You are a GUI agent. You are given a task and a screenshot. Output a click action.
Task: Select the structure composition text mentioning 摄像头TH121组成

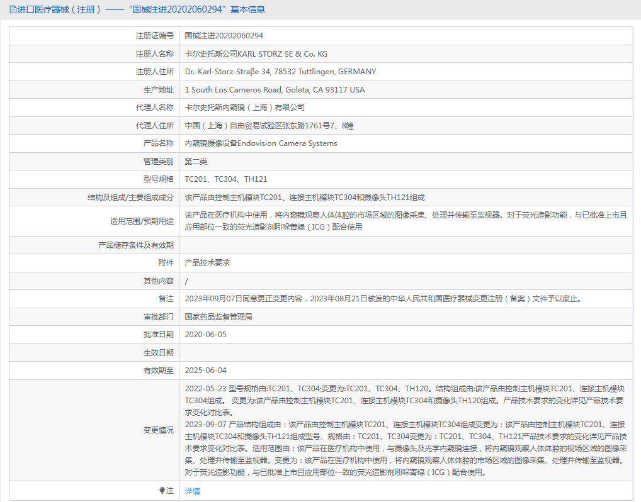coord(305,198)
